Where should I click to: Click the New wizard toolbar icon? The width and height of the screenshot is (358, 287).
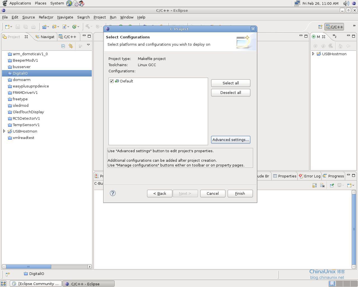(x=7, y=27)
